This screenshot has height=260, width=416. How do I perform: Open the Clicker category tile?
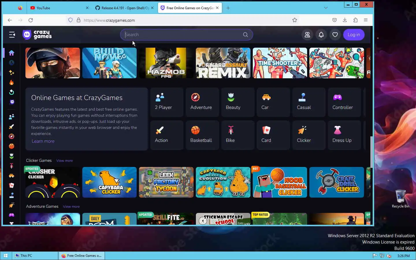click(309, 135)
